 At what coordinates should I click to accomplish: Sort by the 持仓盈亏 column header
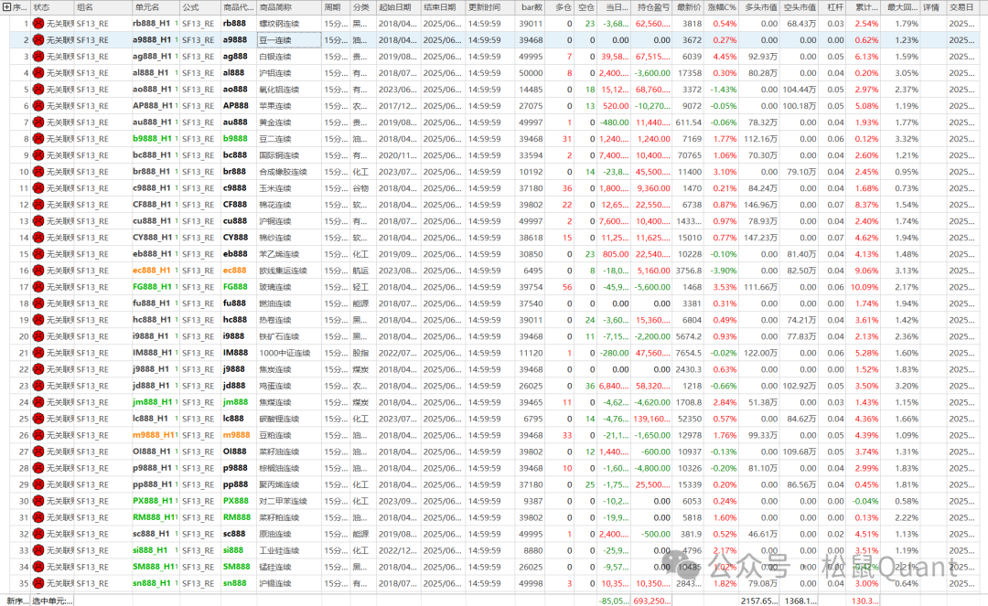pyautogui.click(x=652, y=6)
